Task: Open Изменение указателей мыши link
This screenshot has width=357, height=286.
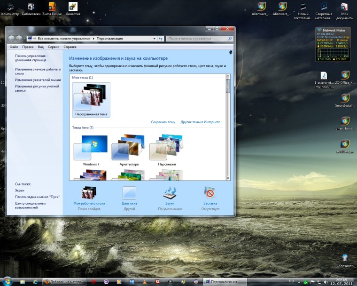Action: tap(38, 80)
